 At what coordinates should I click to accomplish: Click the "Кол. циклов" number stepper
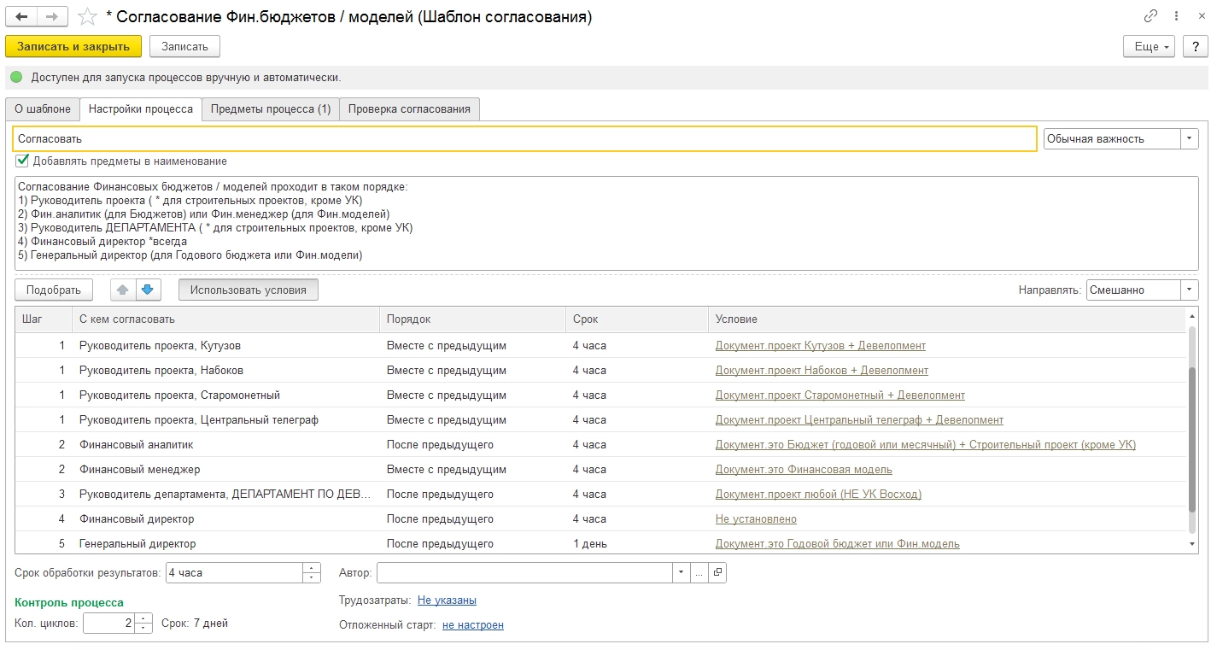(144, 624)
